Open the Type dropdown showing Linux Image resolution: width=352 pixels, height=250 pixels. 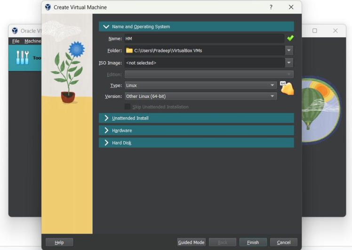click(x=200, y=85)
